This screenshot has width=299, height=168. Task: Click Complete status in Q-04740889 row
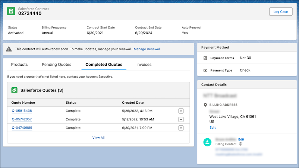click(73, 128)
